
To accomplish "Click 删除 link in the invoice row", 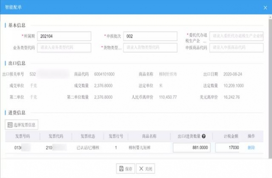I will 251,148.
